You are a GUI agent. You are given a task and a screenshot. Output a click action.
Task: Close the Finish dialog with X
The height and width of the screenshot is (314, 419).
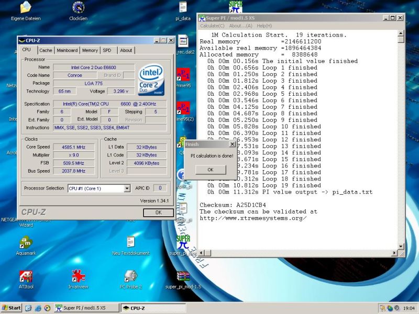click(x=232, y=144)
